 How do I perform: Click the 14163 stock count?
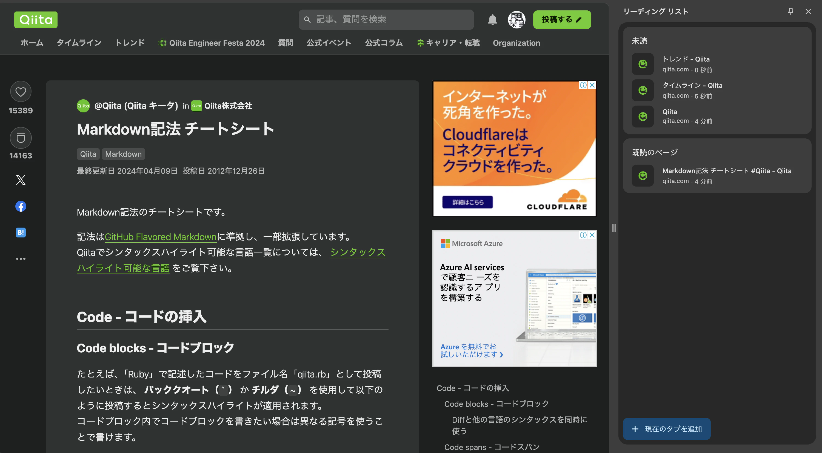(x=21, y=156)
